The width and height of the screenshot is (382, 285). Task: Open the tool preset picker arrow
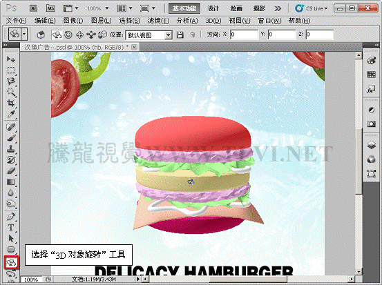24,34
